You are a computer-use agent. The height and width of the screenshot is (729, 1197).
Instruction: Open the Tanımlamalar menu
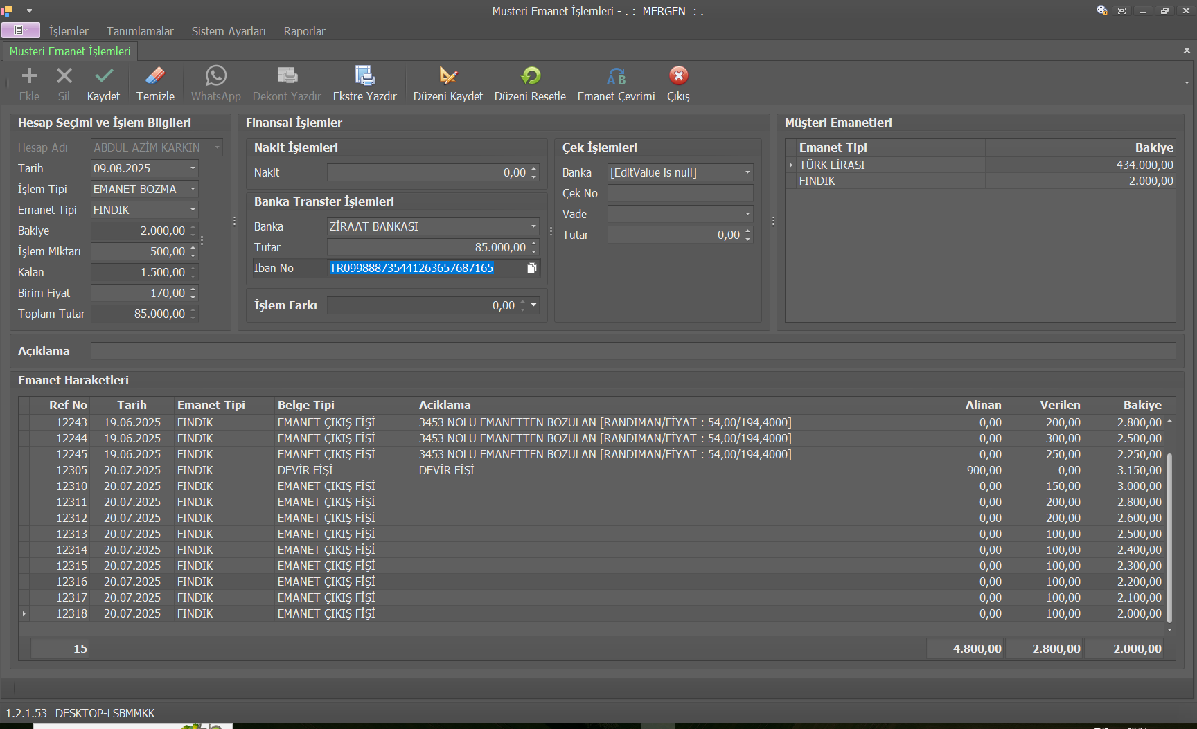pos(140,31)
